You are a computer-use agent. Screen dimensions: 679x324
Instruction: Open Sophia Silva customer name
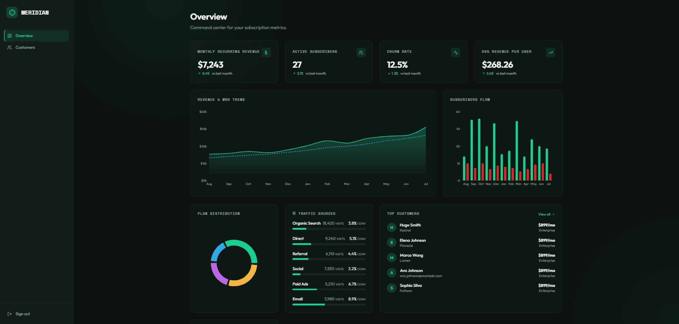click(411, 285)
